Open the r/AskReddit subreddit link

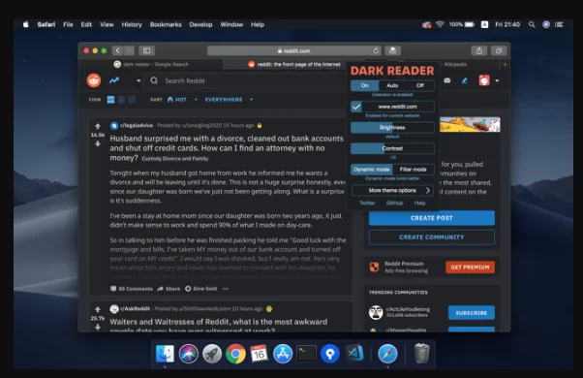(x=135, y=309)
